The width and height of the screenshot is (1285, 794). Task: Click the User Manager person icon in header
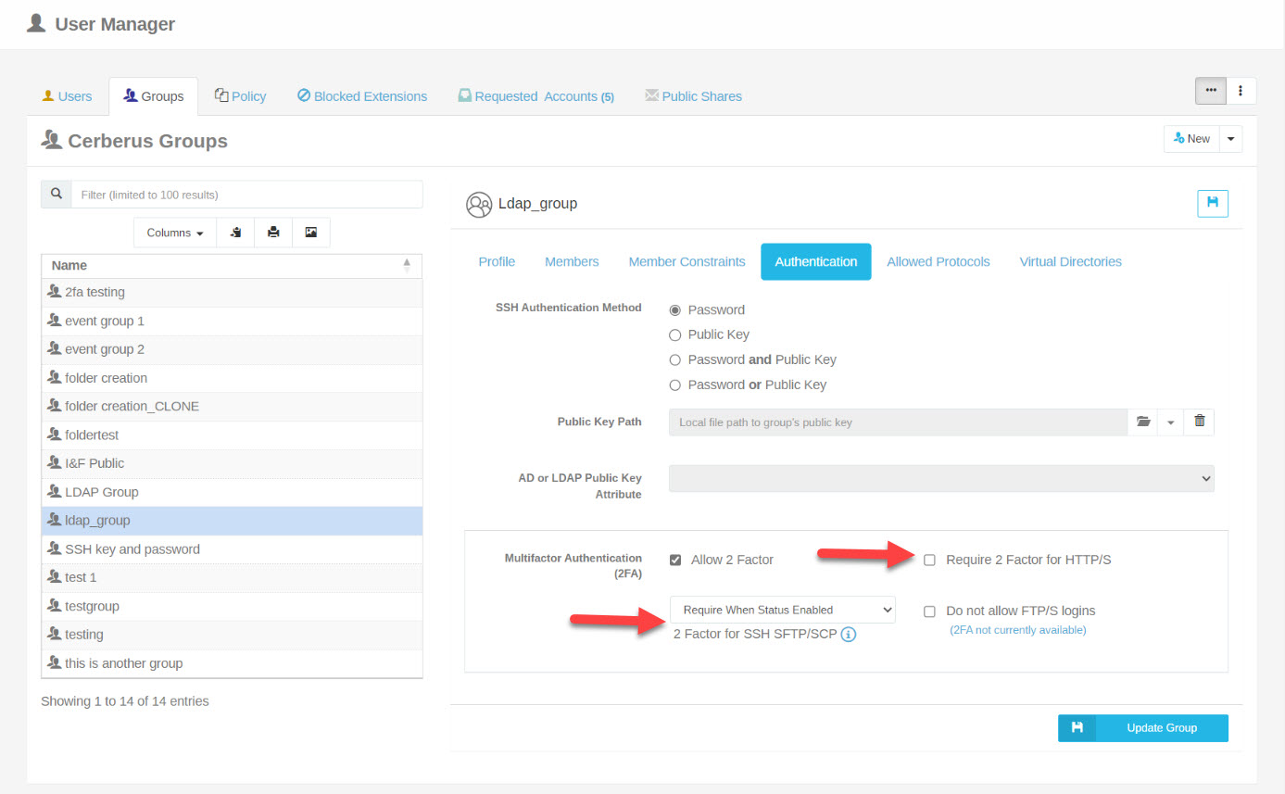tap(36, 23)
